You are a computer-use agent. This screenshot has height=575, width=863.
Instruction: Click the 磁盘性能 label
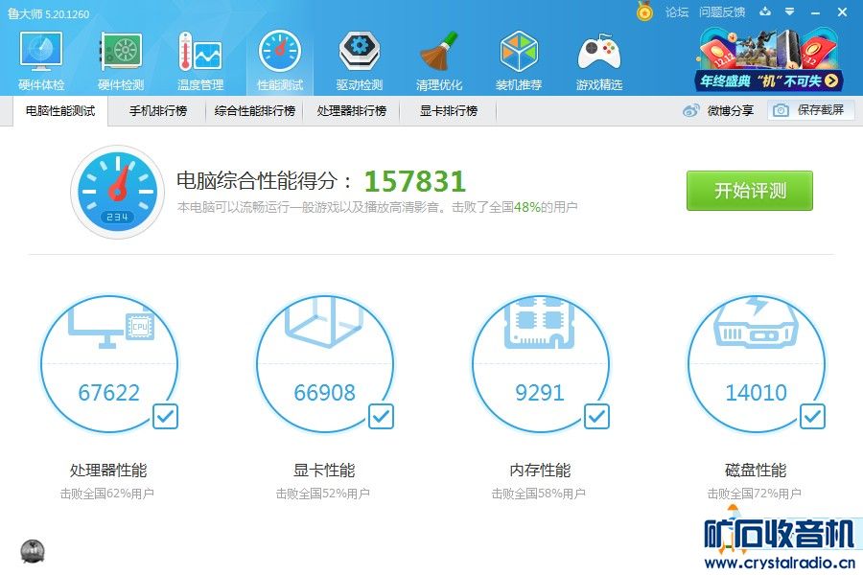(x=756, y=470)
